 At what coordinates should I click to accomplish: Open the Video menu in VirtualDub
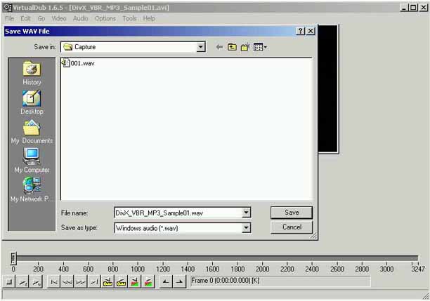[59, 18]
